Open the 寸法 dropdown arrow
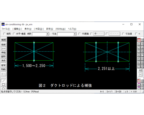144x115 pixels. [75, 34]
